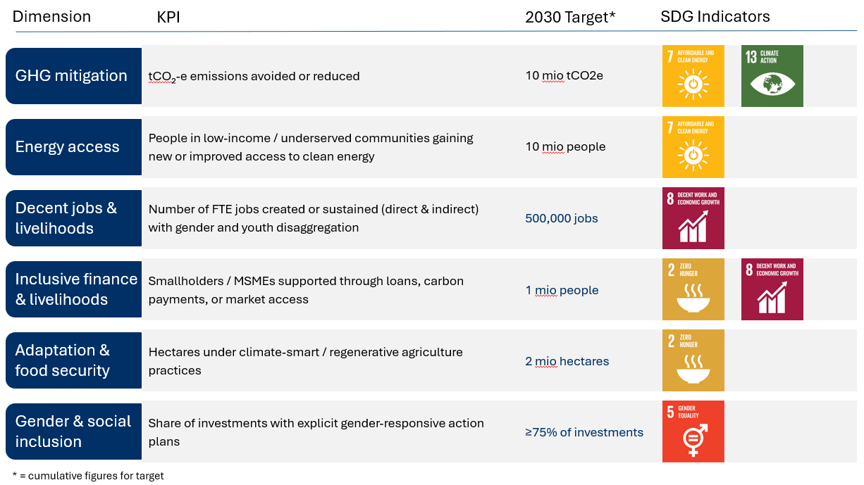The width and height of the screenshot is (864, 485).
Task: Click the SDG Indicators column header
Action: [715, 17]
